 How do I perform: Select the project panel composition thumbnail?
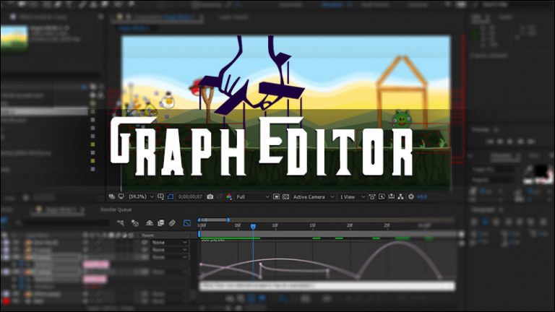14,38
